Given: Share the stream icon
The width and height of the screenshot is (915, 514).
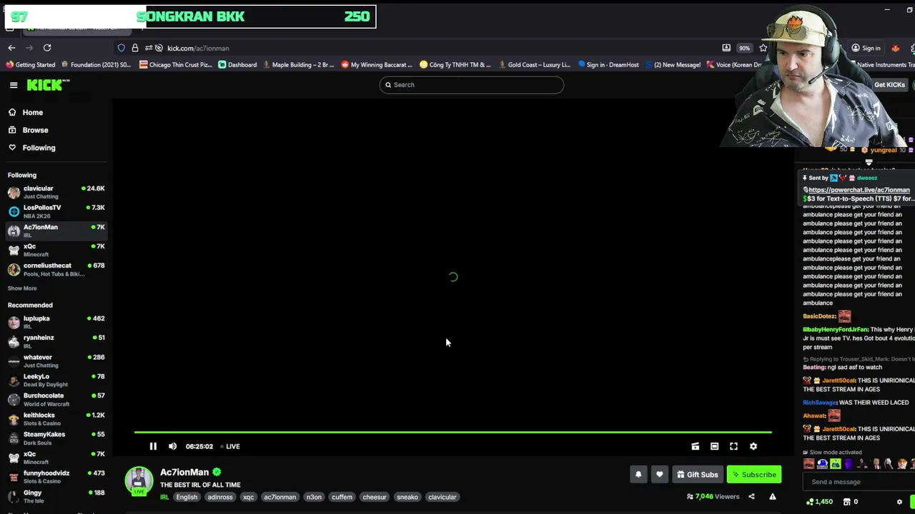Looking at the screenshot, I should (751, 497).
